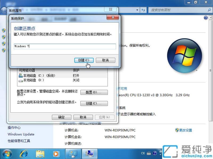The height and width of the screenshot is (159, 213).
Task: Open Windows Explorer from the taskbar
Action: click(x=40, y=154)
